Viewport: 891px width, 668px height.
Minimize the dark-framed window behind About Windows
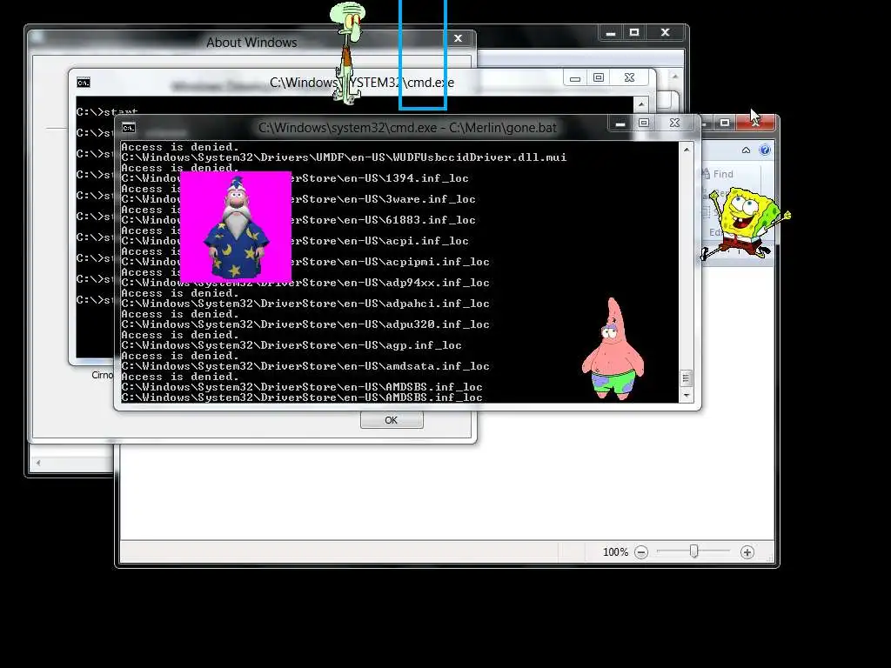(x=611, y=33)
